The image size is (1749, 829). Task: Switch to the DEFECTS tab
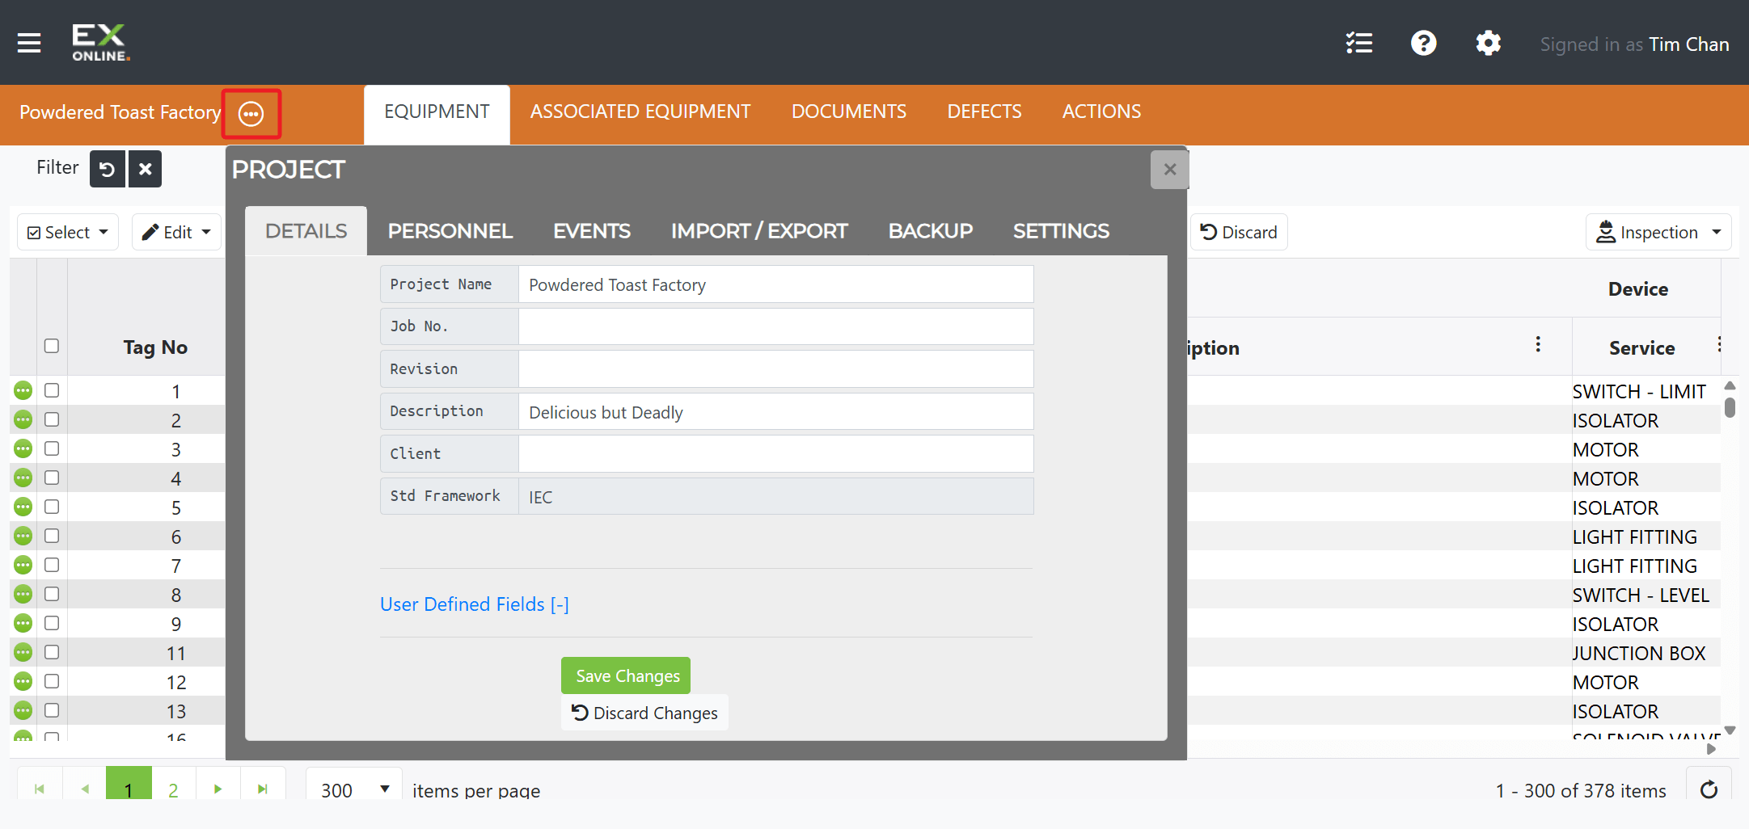click(x=984, y=112)
